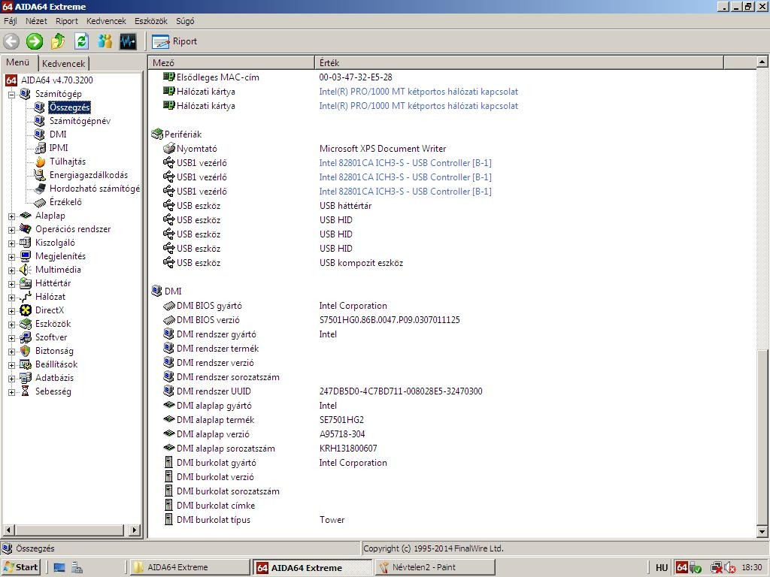Switch to the Menü tab
Image resolution: width=770 pixels, height=577 pixels.
point(19,62)
